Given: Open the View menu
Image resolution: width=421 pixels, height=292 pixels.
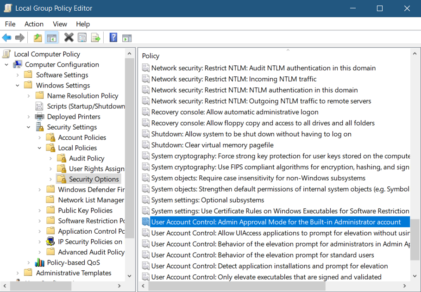Looking at the screenshot, I should tap(60, 24).
